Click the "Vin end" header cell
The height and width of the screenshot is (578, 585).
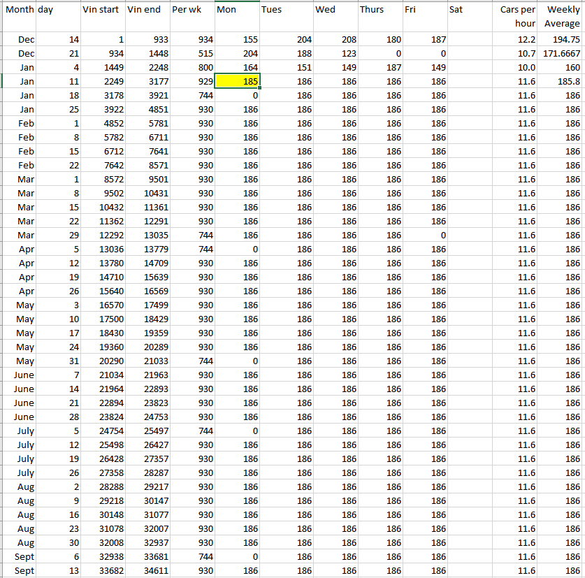click(x=147, y=17)
